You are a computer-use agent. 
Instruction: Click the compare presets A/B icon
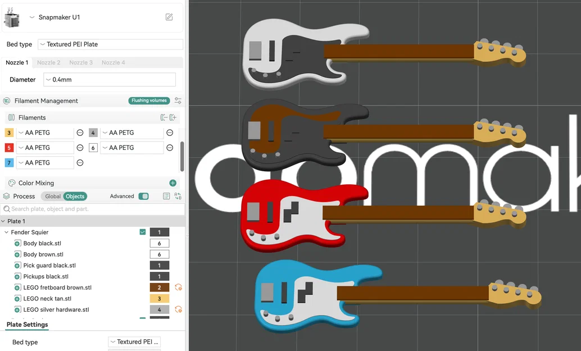click(x=178, y=196)
